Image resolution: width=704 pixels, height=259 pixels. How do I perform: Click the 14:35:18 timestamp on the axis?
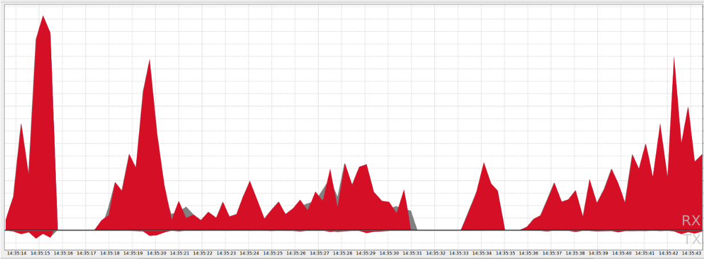(109, 253)
